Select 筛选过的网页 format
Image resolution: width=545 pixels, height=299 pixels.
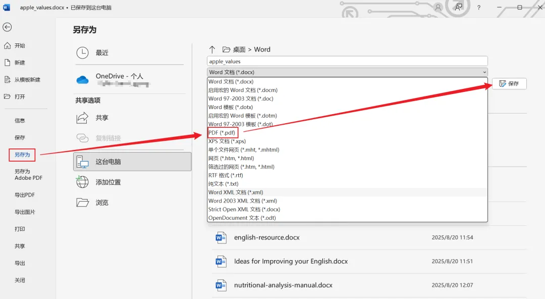coord(347,167)
